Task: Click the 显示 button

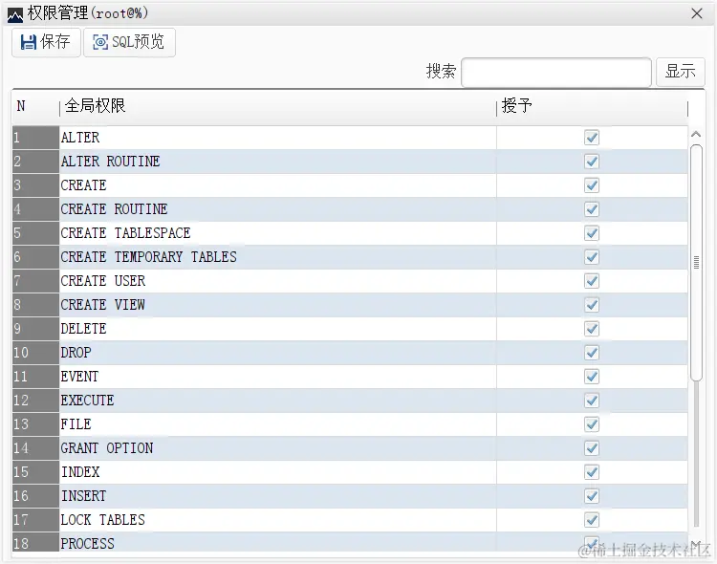Action: point(681,72)
